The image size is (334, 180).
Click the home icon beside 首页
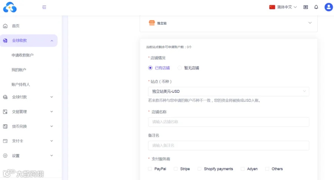5,26
